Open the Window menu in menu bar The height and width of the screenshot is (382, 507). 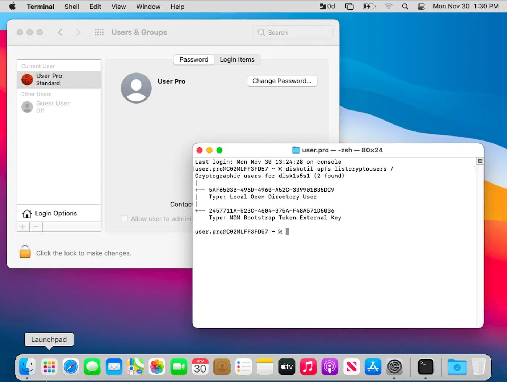148,7
